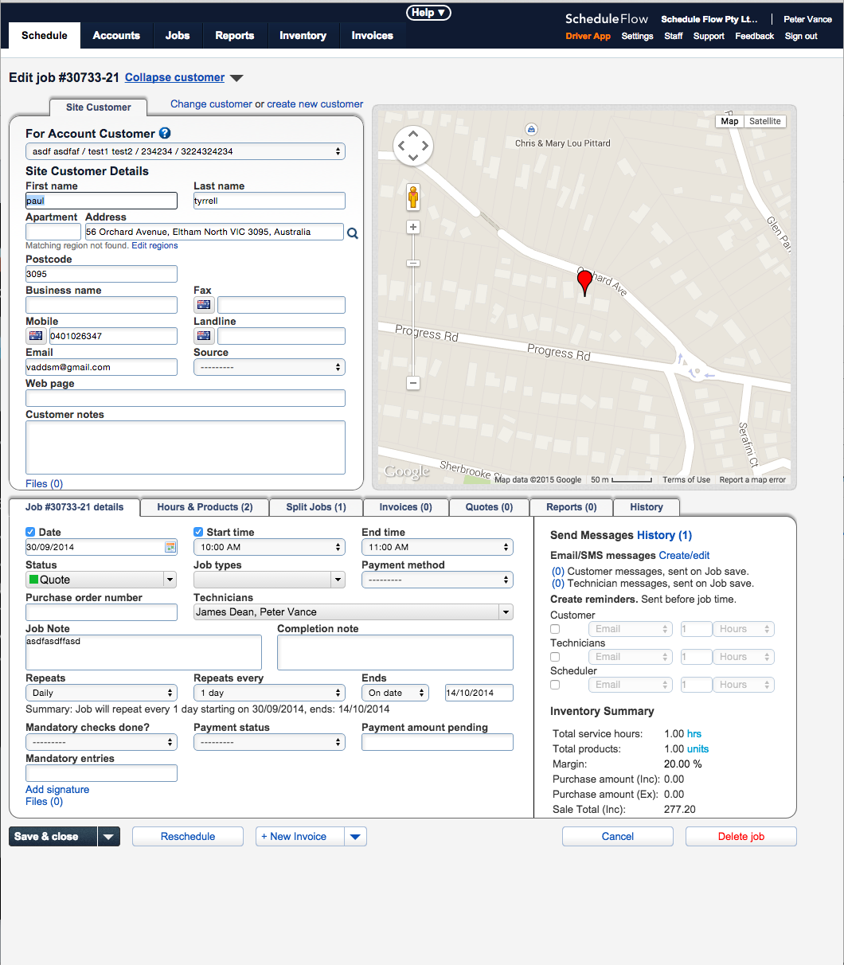This screenshot has height=965, width=844.
Task: Click the Email field with vaddsm@gmail.com
Action: (101, 367)
